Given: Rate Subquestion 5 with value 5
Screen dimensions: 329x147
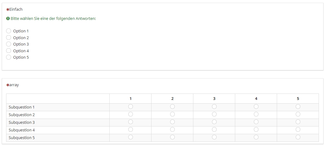Looking at the screenshot, I should [298, 137].
